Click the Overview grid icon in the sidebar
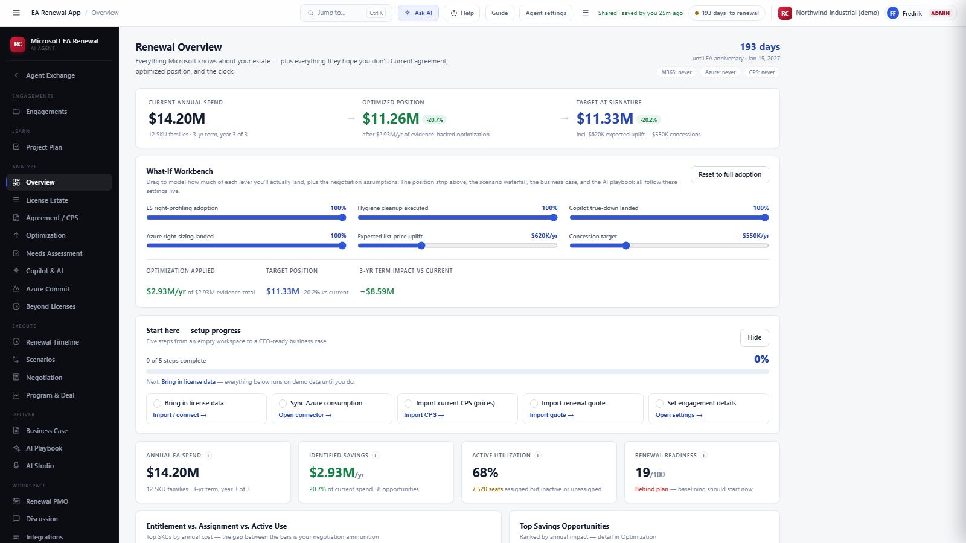Image resolution: width=966 pixels, height=543 pixels. (x=16, y=182)
